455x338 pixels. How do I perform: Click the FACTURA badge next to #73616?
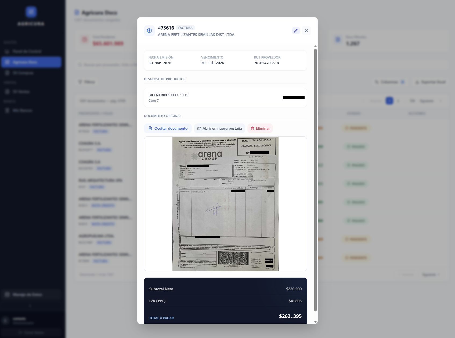tap(185, 28)
